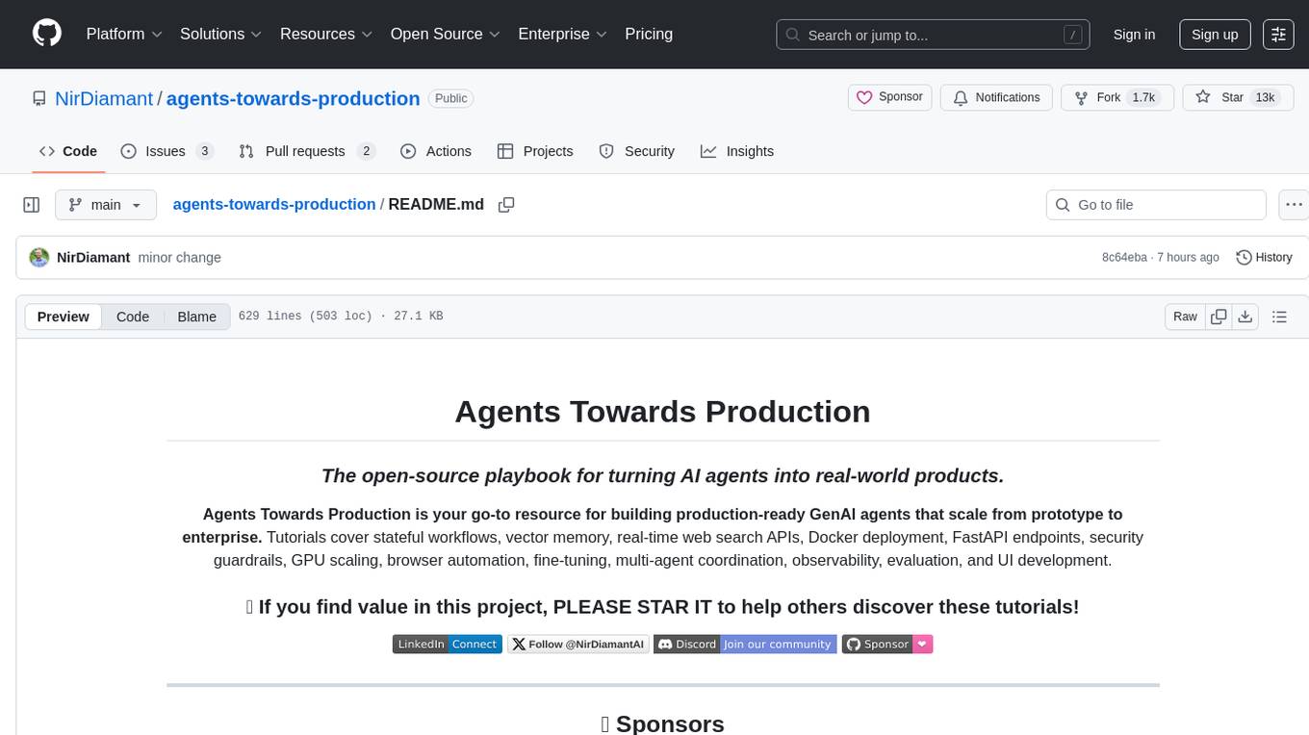Screen dimensions: 1309x735
Task: Expand the Resources menu
Action: (x=326, y=34)
